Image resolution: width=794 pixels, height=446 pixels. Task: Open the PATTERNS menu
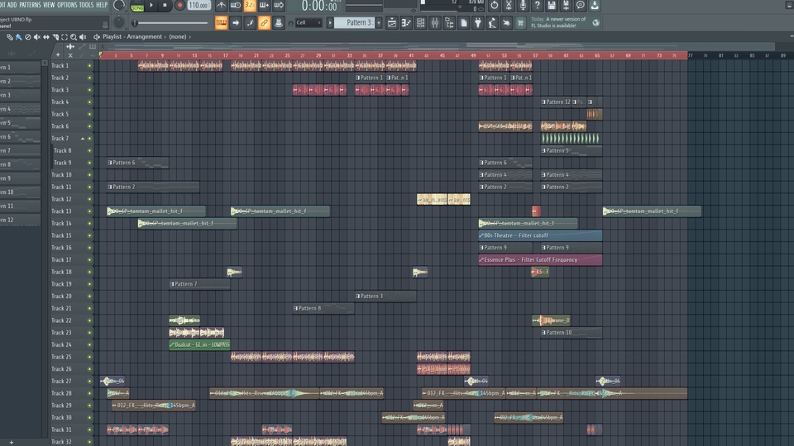(x=30, y=5)
